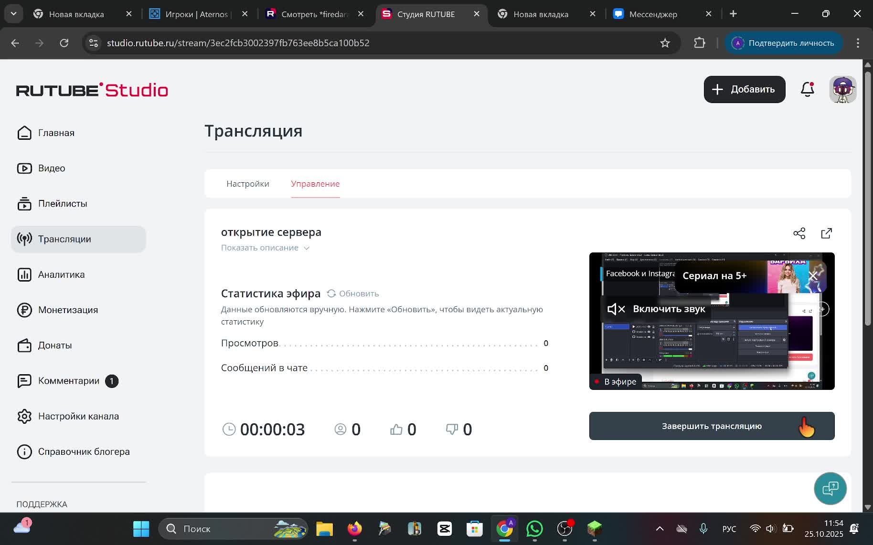
Task: Expand hidden taskbar icons chevron
Action: point(660,528)
